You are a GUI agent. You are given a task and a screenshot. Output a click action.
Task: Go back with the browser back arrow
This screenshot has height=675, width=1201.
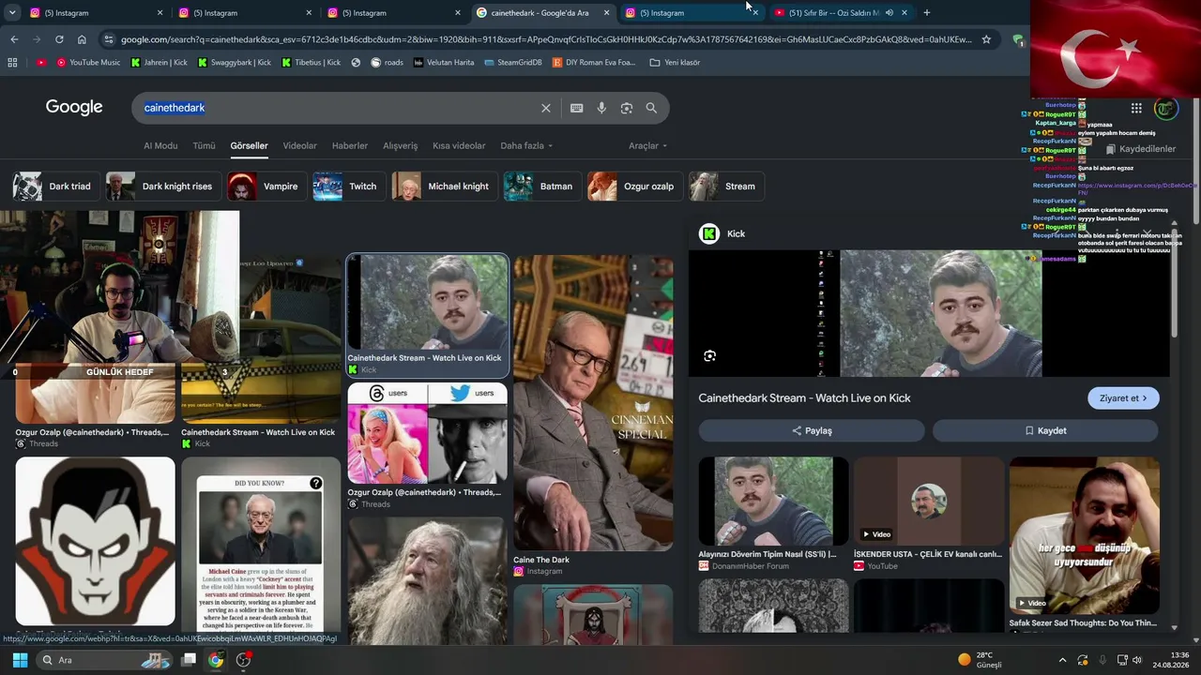pos(14,39)
